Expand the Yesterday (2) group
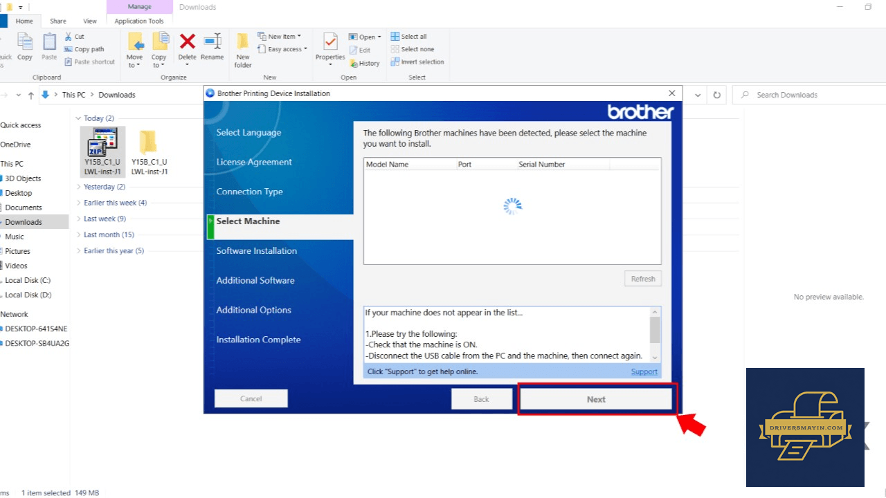The height and width of the screenshot is (498, 886). pyautogui.click(x=79, y=187)
